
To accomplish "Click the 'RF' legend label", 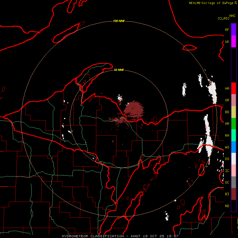I will click(x=227, y=30).
